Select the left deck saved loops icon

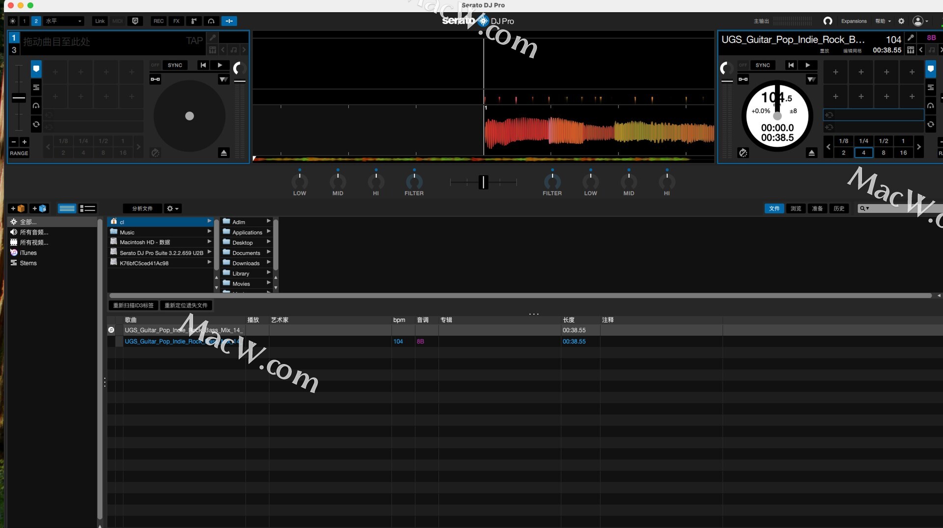pyautogui.click(x=36, y=125)
